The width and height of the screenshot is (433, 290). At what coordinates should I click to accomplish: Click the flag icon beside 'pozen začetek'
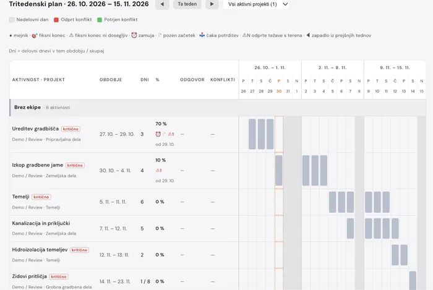[x=160, y=35]
